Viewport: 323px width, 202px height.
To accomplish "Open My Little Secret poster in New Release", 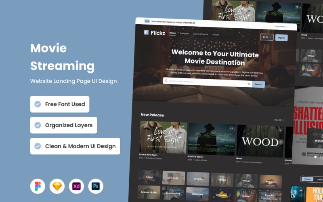I will point(212,139).
